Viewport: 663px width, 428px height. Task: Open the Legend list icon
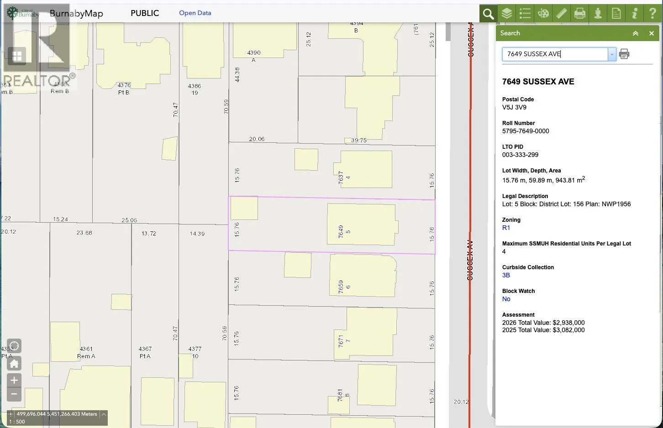(x=525, y=14)
